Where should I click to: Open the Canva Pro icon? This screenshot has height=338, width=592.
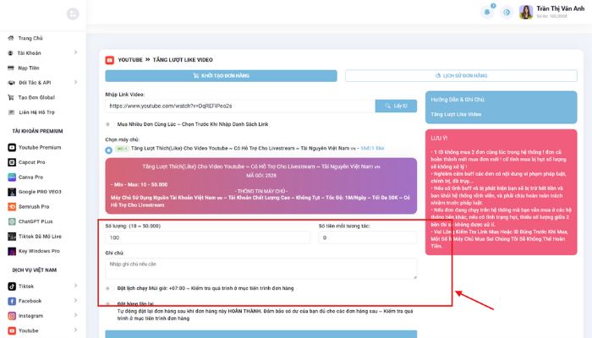click(x=12, y=177)
